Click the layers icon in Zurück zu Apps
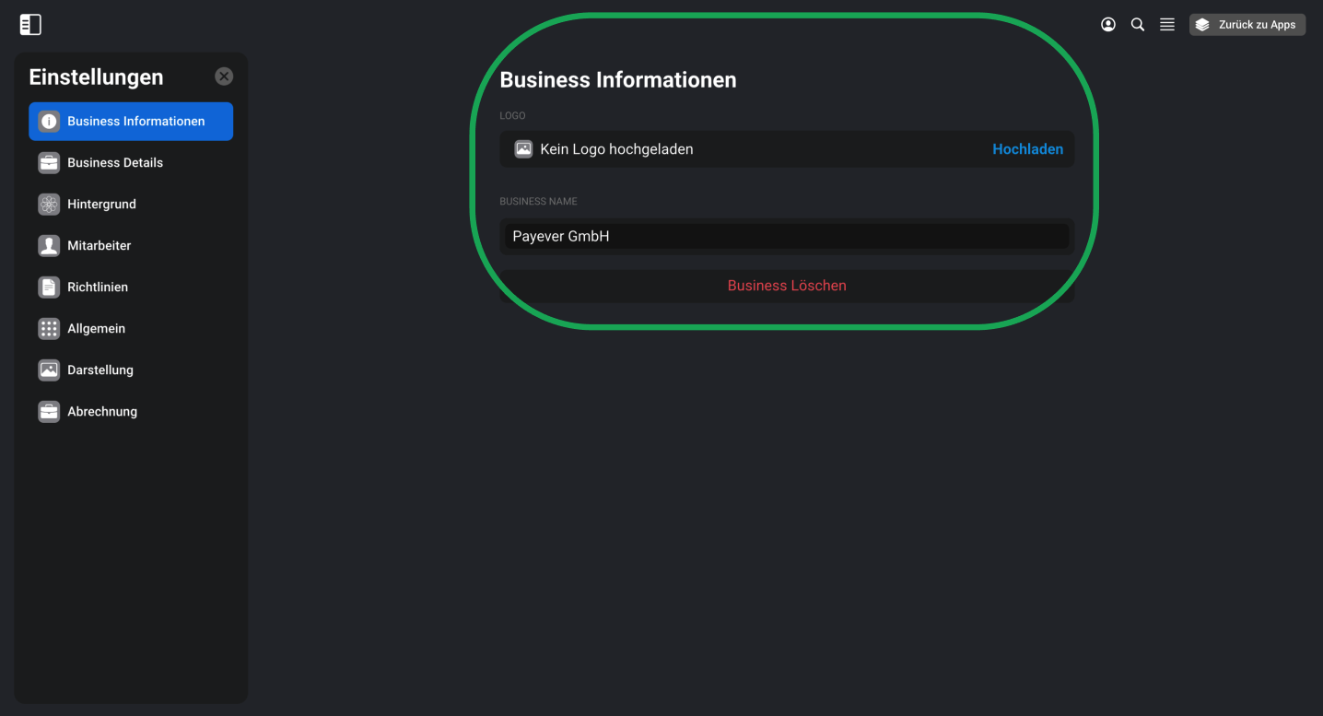This screenshot has width=1323, height=716. (1202, 25)
